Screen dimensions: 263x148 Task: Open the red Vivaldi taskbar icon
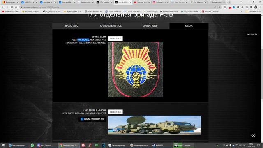pyautogui.click(x=83, y=145)
